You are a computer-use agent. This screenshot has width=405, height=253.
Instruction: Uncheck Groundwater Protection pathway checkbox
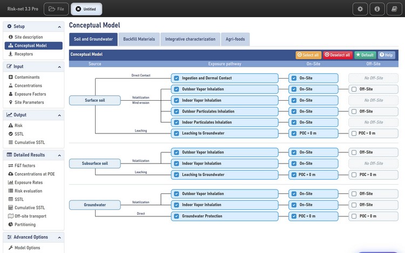click(177, 216)
